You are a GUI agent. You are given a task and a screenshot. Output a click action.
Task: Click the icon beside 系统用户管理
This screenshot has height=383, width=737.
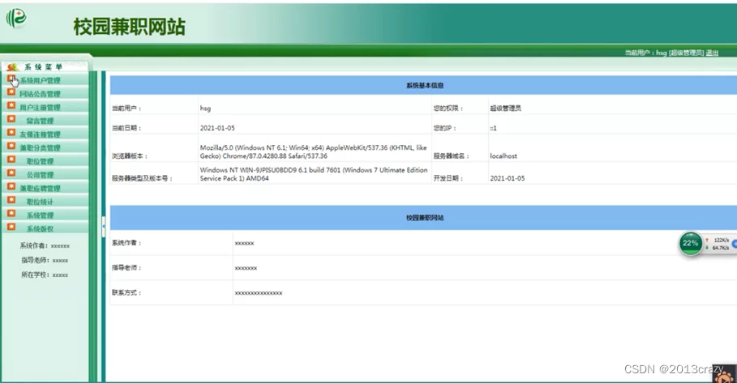[11, 80]
